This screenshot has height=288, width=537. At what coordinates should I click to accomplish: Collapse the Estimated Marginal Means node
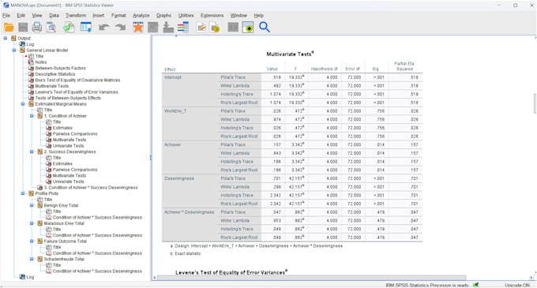point(23,104)
